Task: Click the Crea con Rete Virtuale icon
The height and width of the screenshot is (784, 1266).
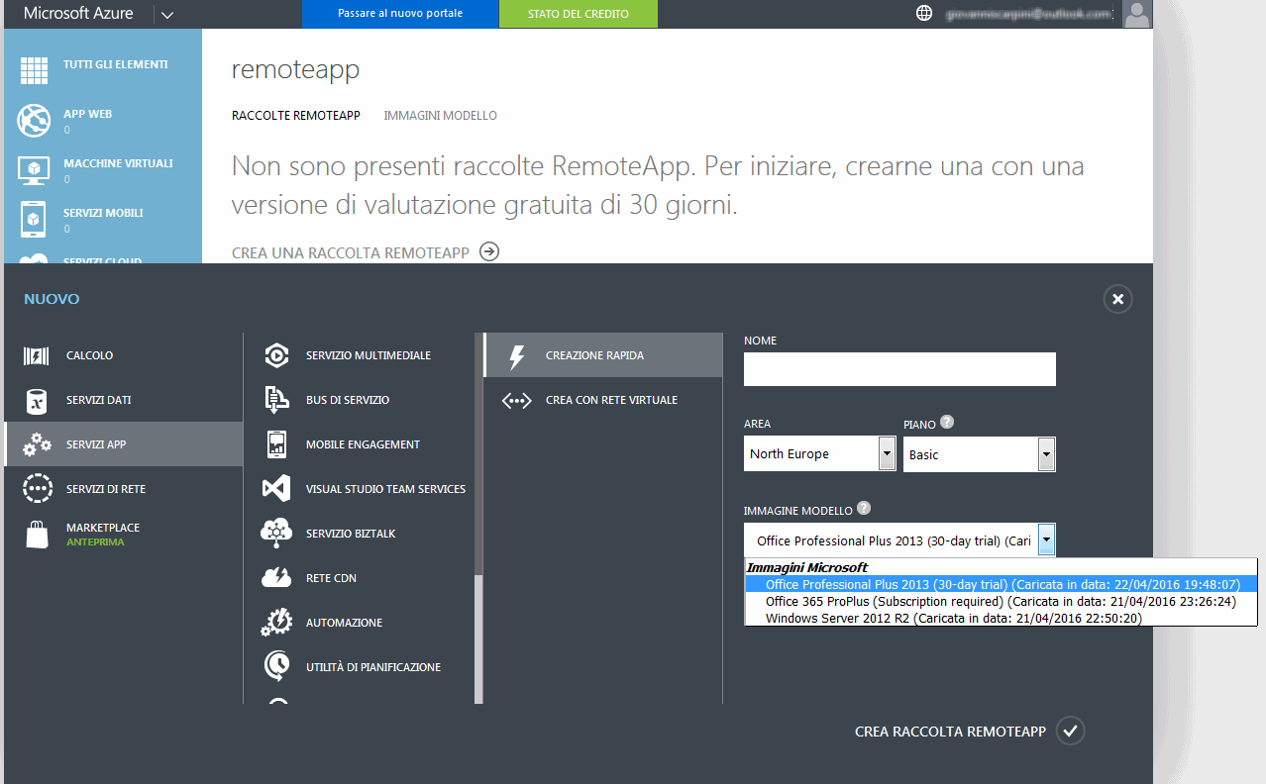Action: [517, 401]
